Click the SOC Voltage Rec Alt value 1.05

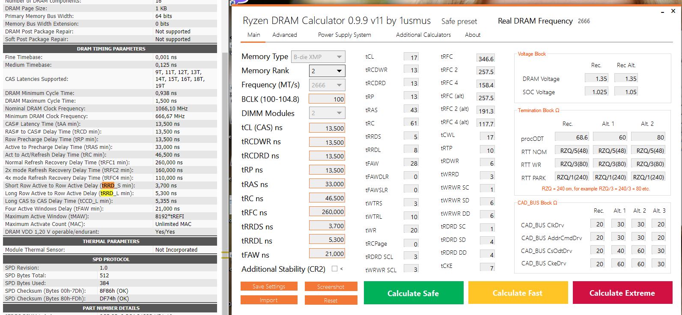click(x=626, y=92)
